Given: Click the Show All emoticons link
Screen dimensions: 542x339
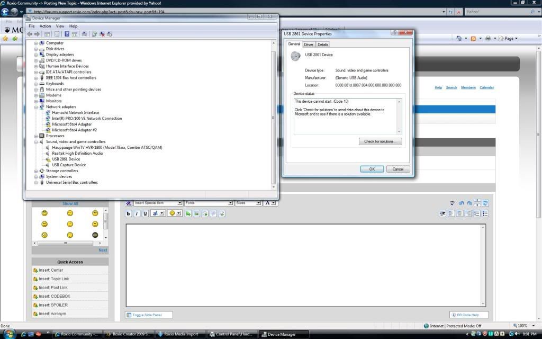Looking at the screenshot, I should 70,204.
